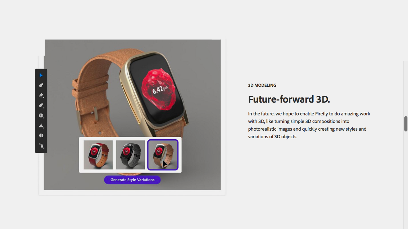408x229 pixels.
Task: Click the page vertical scrollbar thumb
Action: (406, 123)
